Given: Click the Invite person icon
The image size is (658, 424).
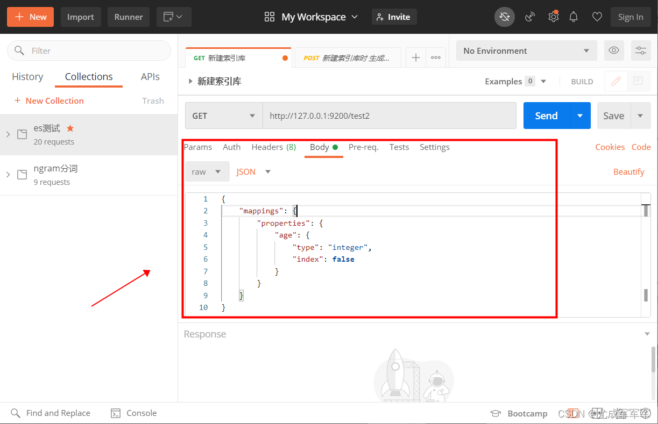Looking at the screenshot, I should [380, 17].
